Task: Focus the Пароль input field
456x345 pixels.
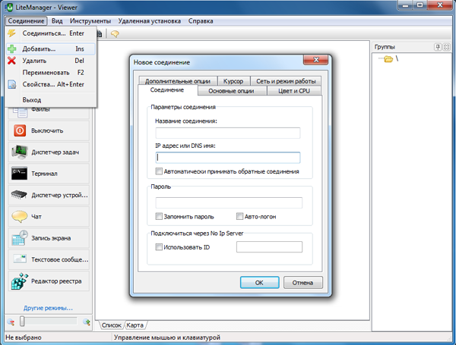Action: click(x=229, y=202)
